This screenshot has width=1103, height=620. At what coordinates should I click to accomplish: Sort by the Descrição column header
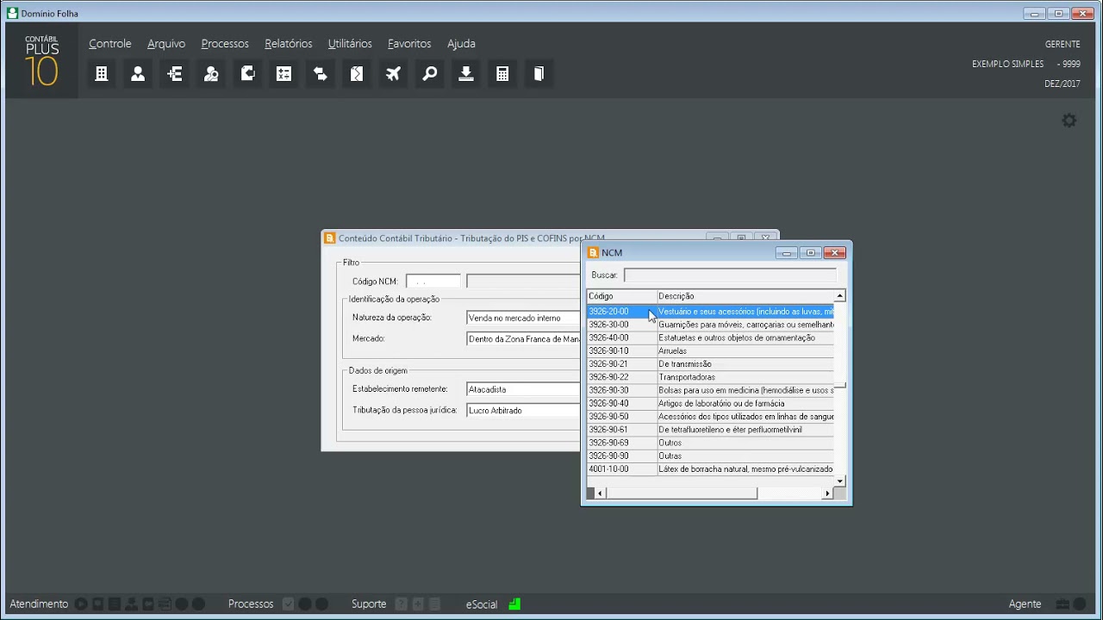coord(745,296)
